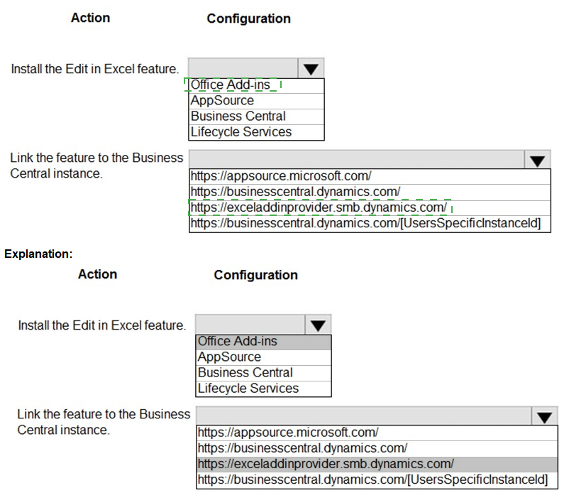The height and width of the screenshot is (493, 569).
Task: Open the upper Install Edit in Excel dropdown arrow
Action: (310, 69)
